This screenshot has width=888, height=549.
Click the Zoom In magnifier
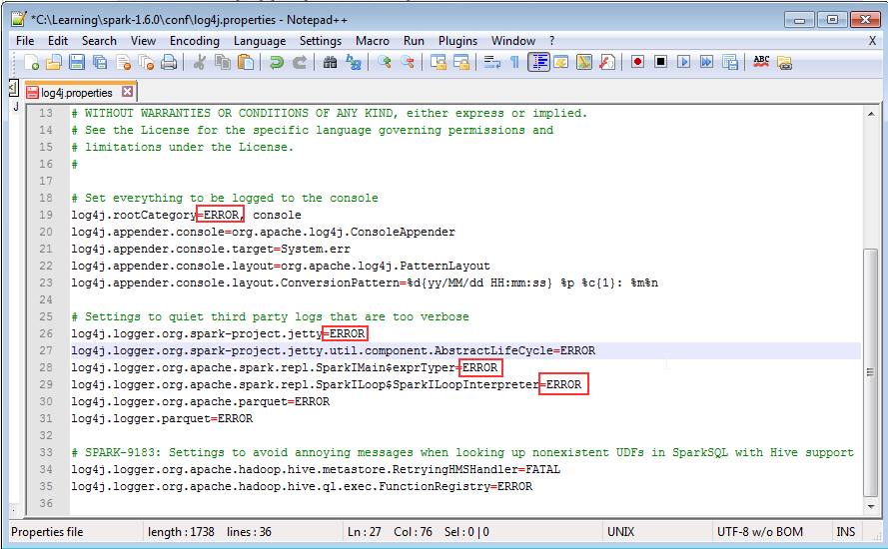tap(384, 62)
